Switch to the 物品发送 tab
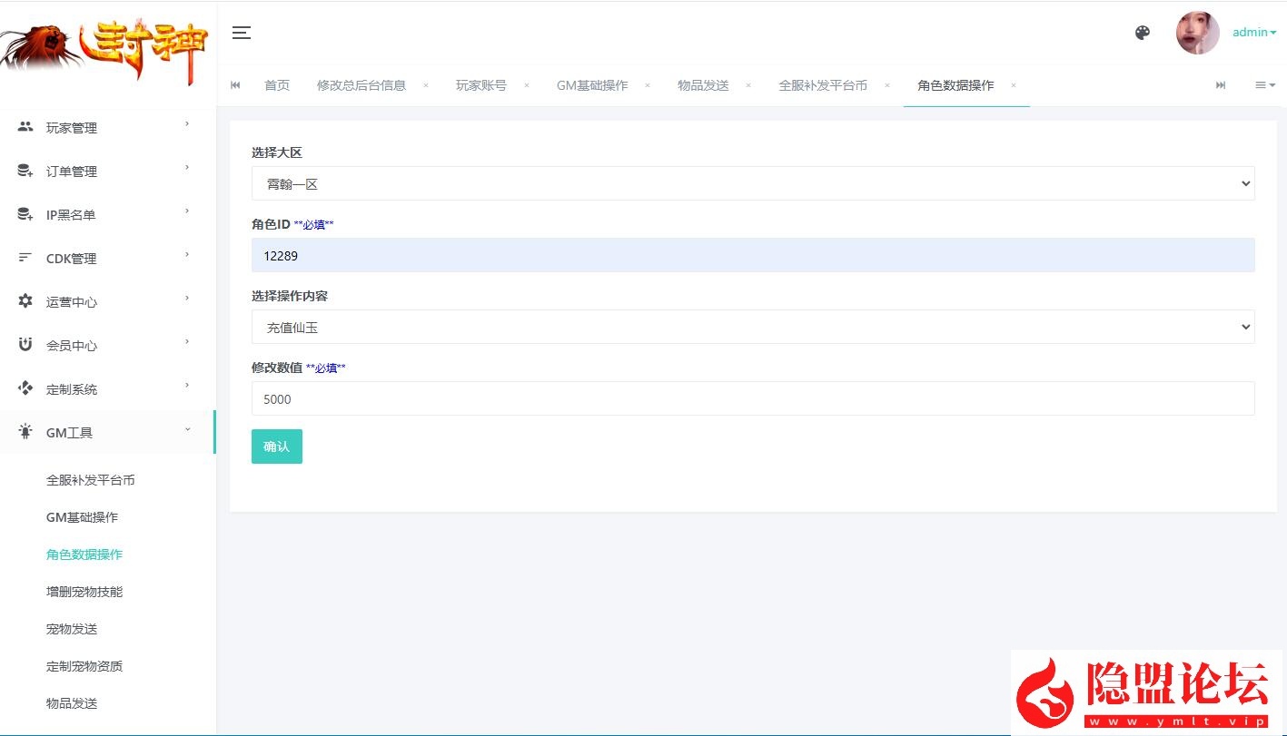 [702, 84]
